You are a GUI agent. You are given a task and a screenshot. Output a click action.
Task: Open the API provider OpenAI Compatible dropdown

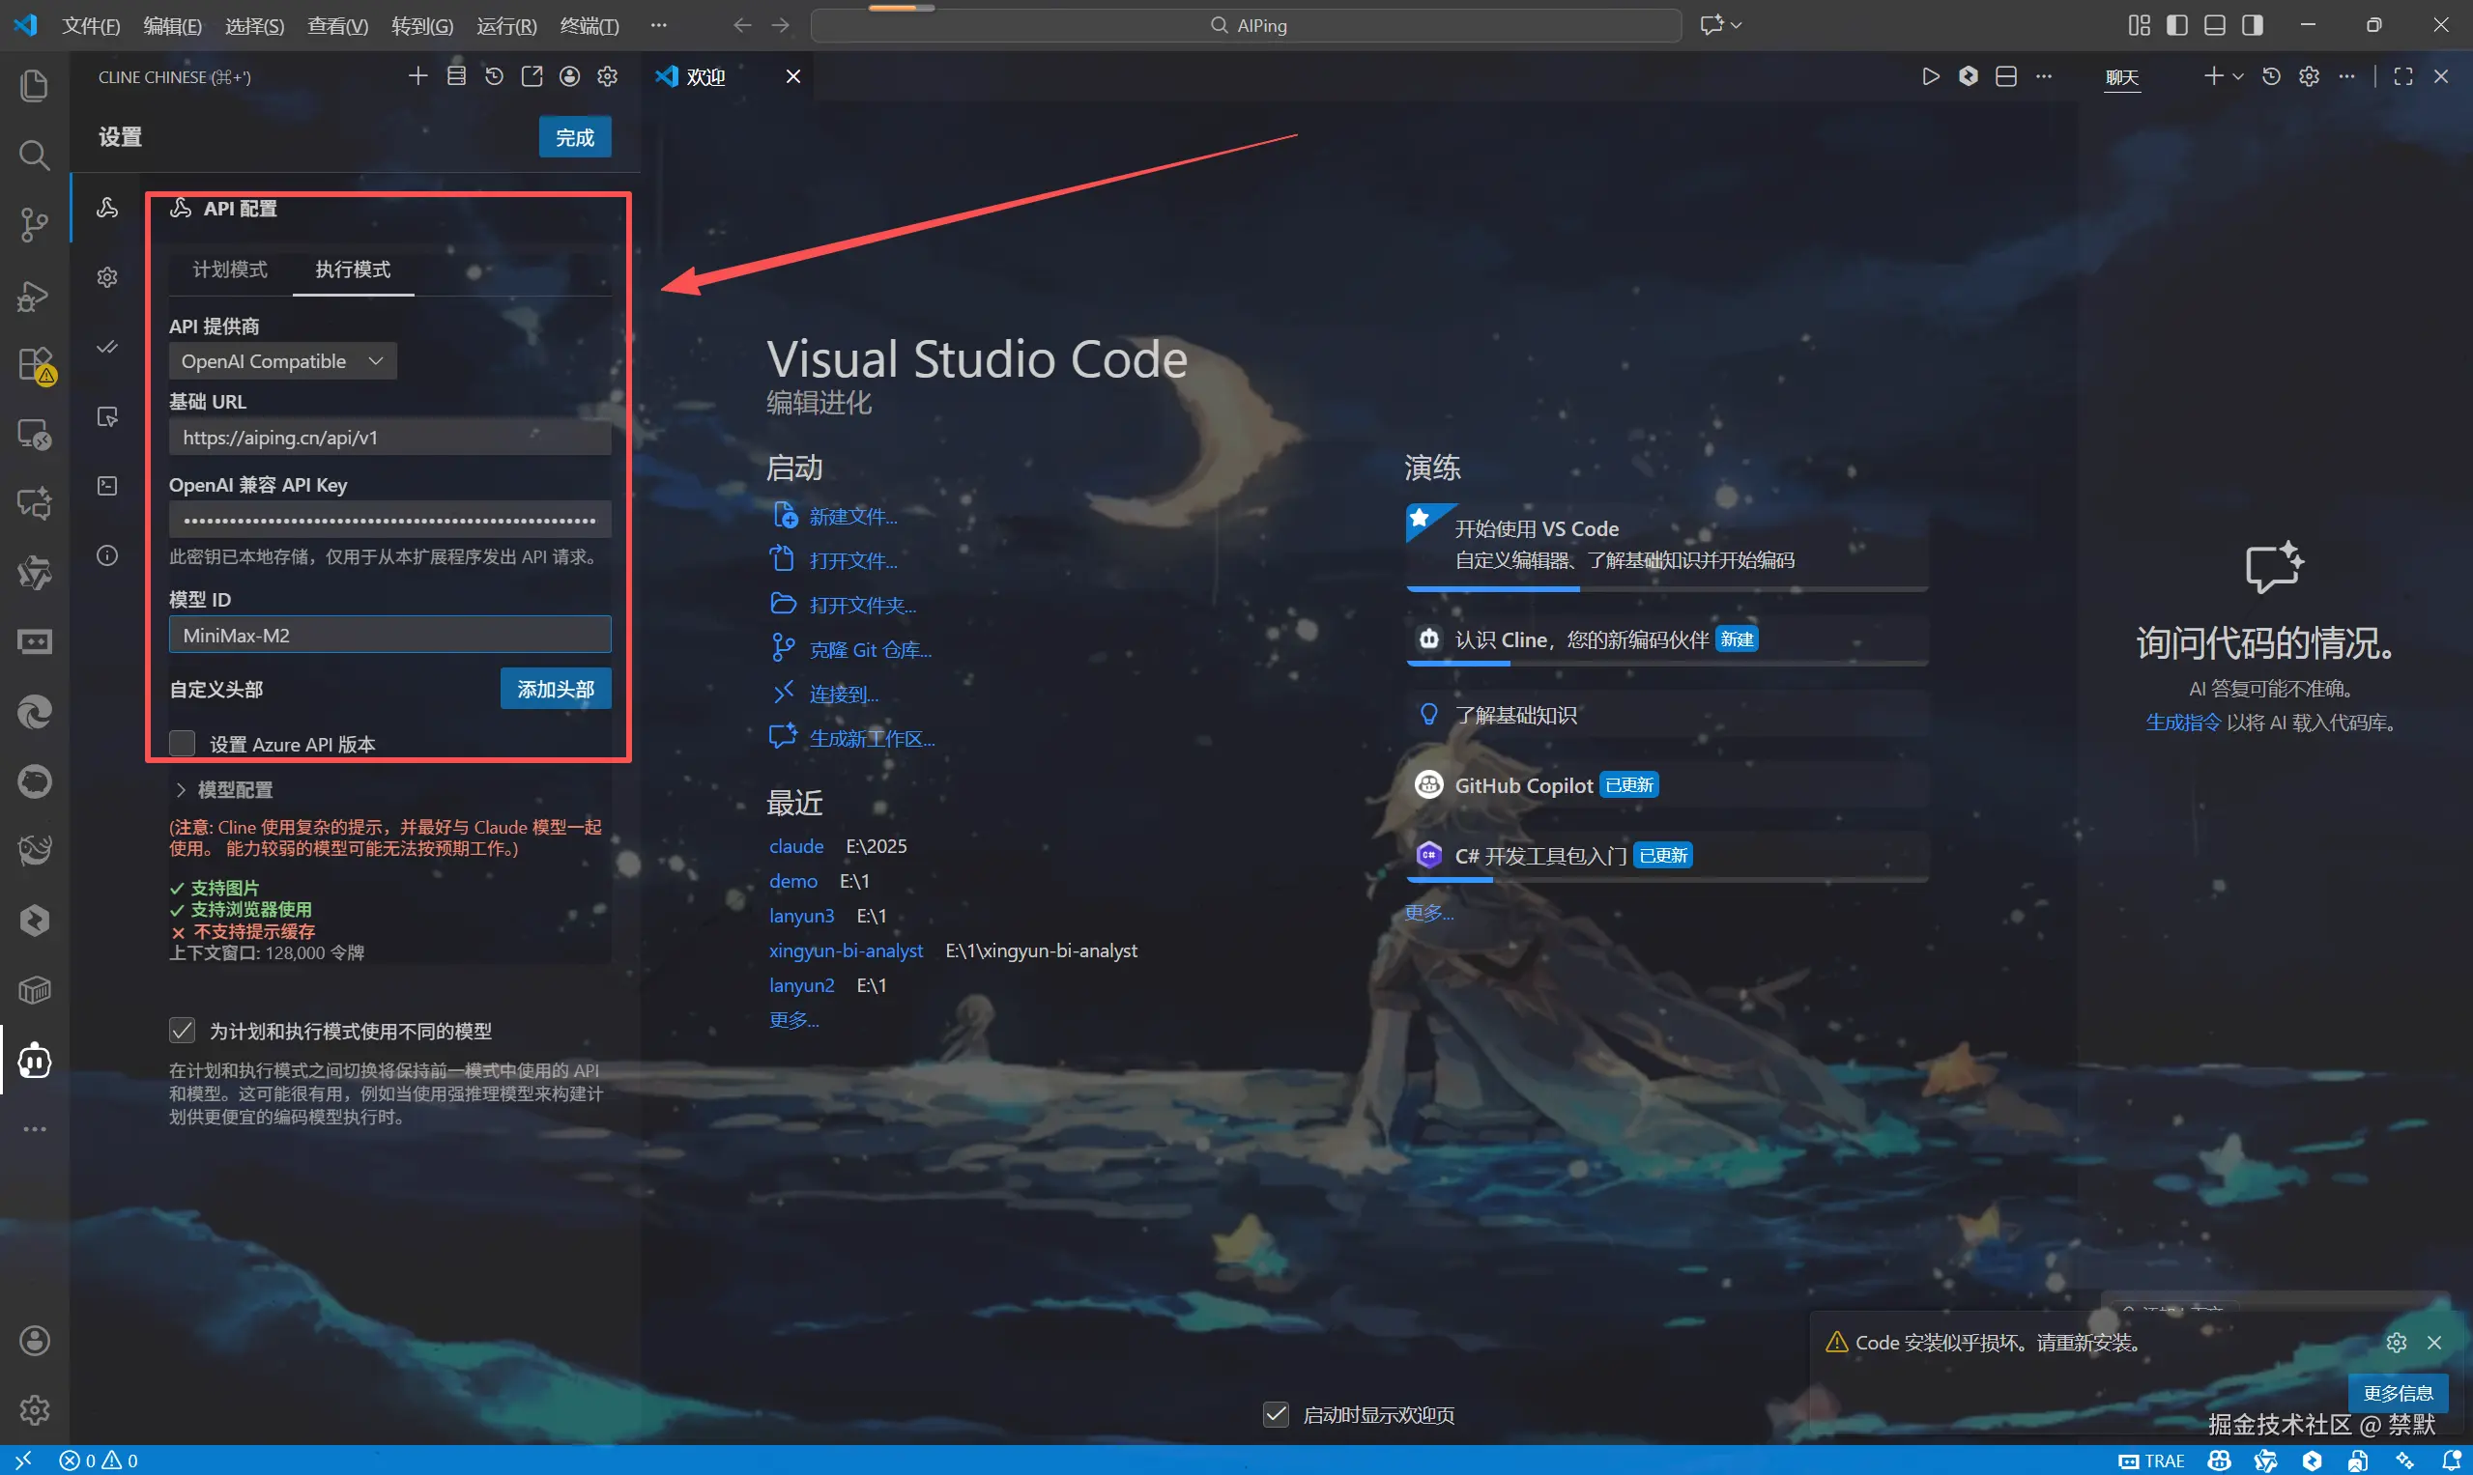point(282,361)
